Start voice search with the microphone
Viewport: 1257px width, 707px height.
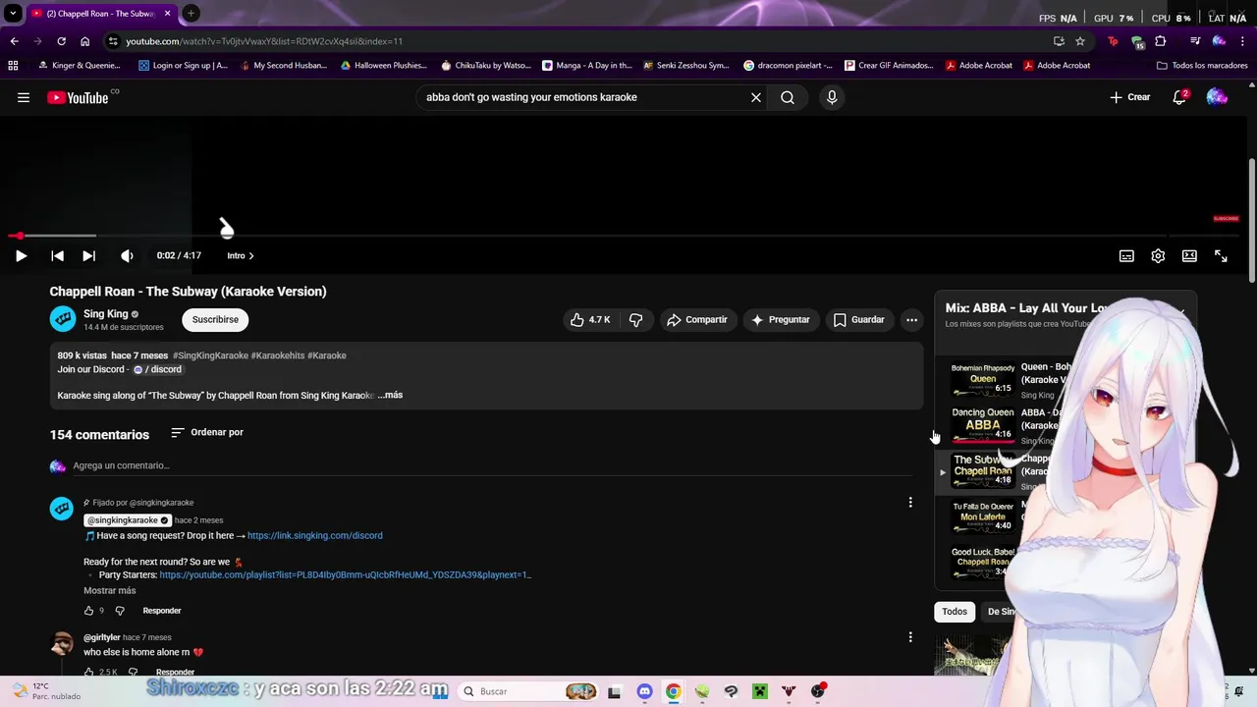832,97
